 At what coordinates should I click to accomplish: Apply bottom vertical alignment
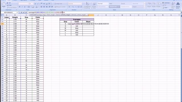click(47, 4)
